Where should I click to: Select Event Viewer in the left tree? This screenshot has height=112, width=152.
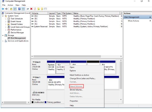[16, 21]
